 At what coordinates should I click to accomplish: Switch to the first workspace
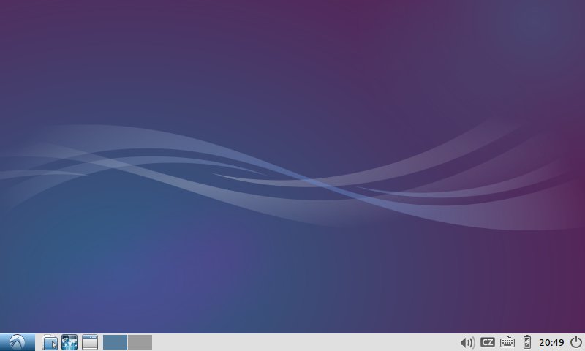coord(116,342)
